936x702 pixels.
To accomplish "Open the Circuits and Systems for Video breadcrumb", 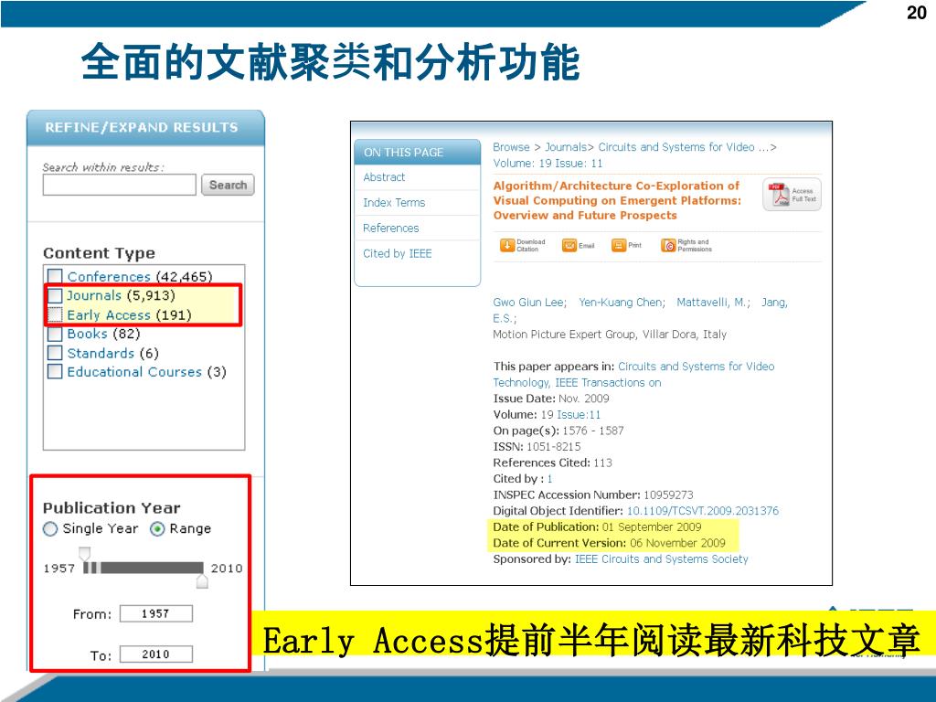I will [x=684, y=147].
